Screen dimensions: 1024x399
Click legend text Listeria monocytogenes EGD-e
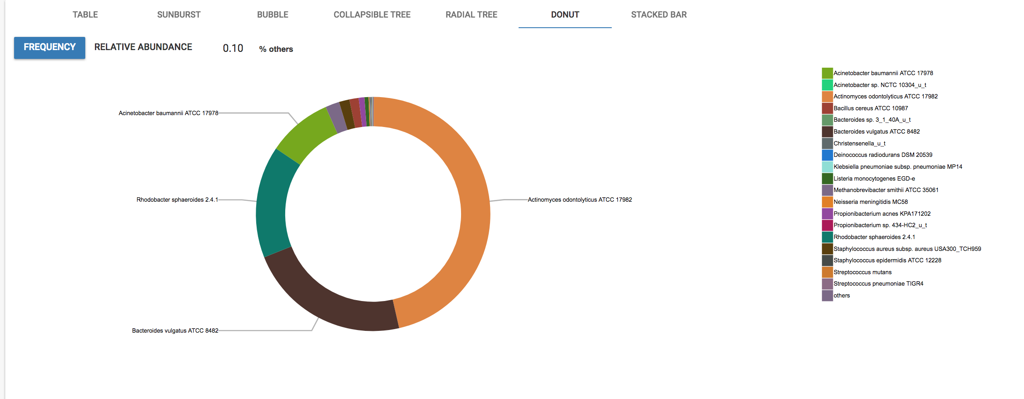pos(874,178)
